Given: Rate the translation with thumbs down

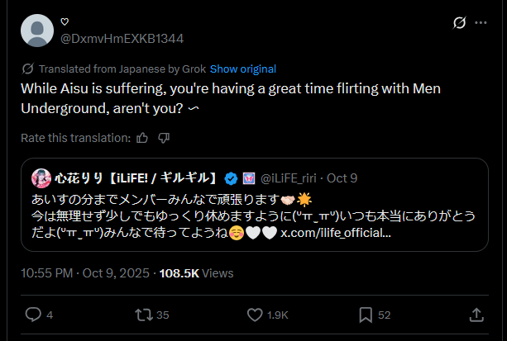Looking at the screenshot, I should tap(164, 138).
